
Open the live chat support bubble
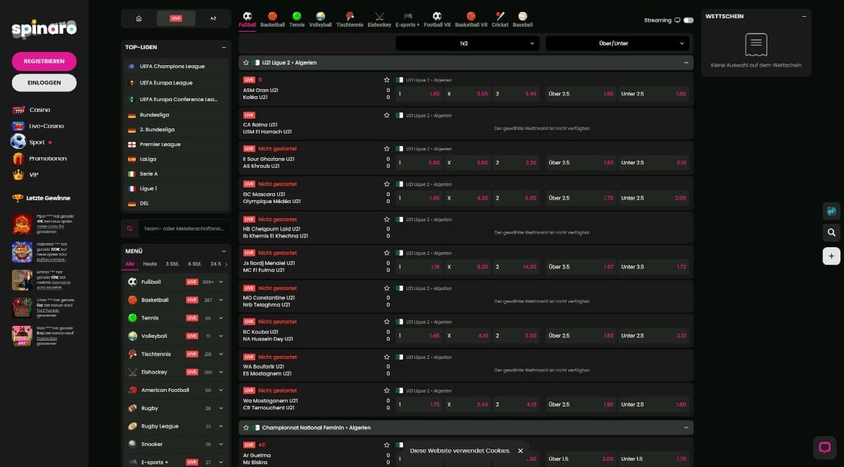tap(824, 447)
